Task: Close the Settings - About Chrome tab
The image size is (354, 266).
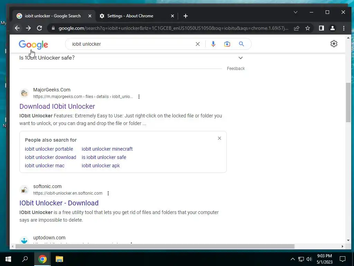Action: [x=172, y=16]
